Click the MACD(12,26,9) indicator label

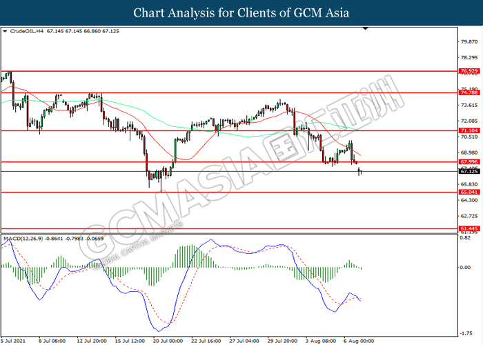[23, 239]
